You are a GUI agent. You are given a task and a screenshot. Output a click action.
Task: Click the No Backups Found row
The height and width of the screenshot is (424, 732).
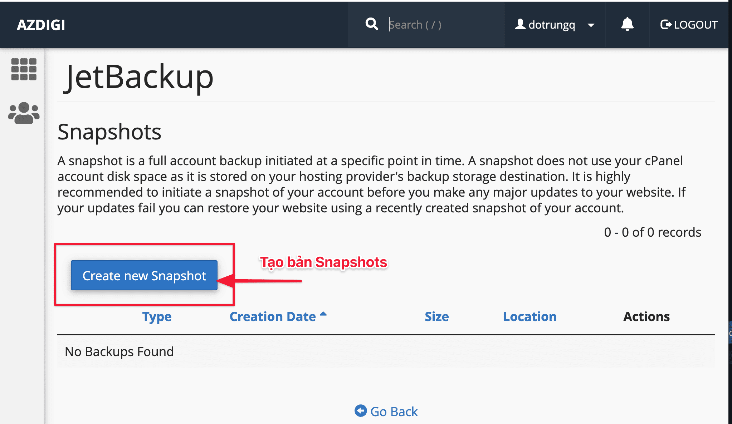(x=119, y=351)
